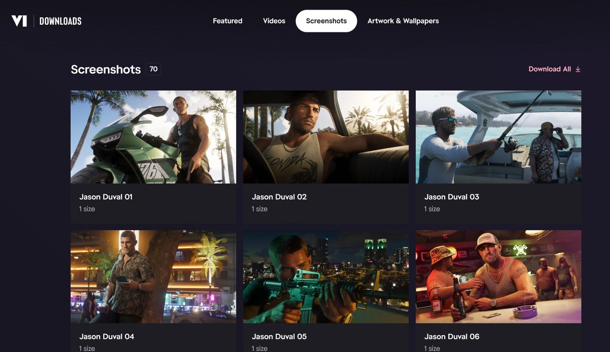Image resolution: width=610 pixels, height=352 pixels.
Task: Click the 70 screenshots count badge
Action: click(x=154, y=69)
